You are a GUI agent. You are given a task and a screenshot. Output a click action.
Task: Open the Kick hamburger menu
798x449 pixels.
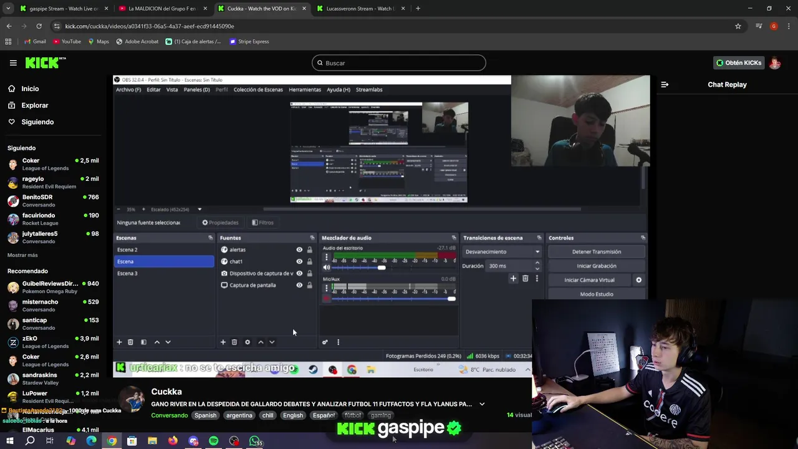(13, 63)
